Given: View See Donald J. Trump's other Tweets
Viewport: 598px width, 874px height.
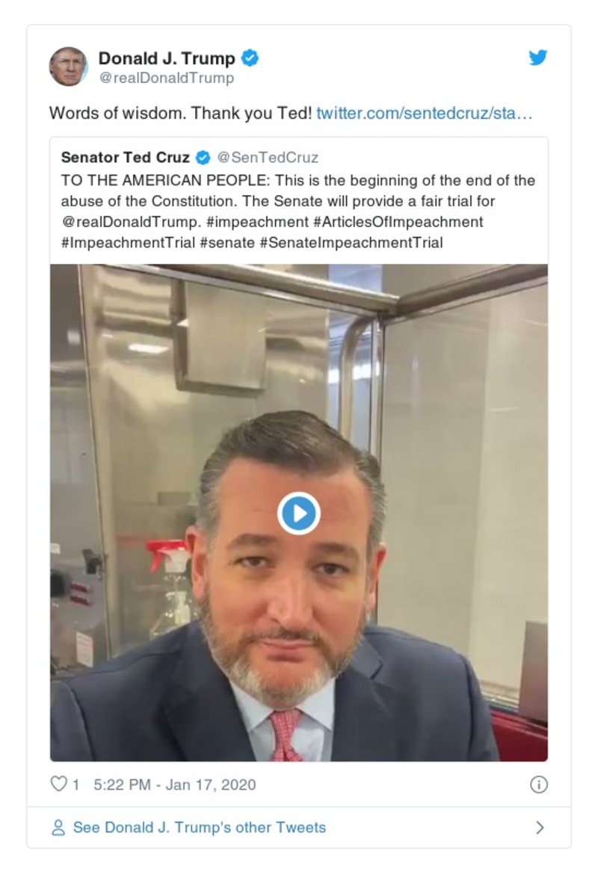Looking at the screenshot, I should click(199, 828).
